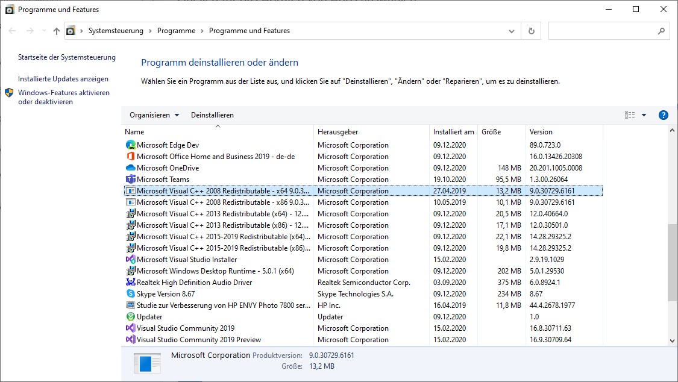The image size is (678, 382).
Task: Click the Microsoft Teams icon
Action: pyautogui.click(x=130, y=180)
